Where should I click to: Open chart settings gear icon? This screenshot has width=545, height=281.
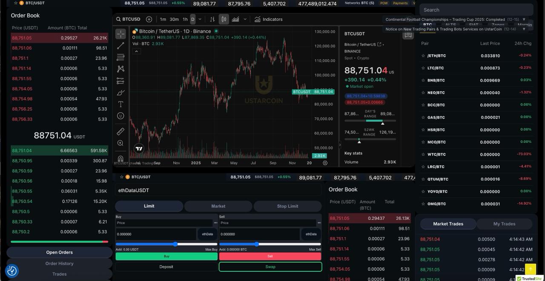[x=325, y=163]
